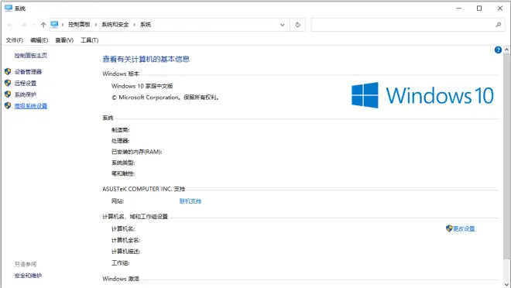Click the 系统类型 label
Screen dimensions: 511x288
(123, 163)
